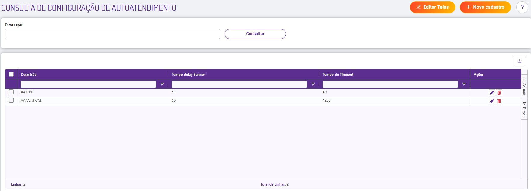This screenshot has width=531, height=191.
Task: Delete the AA VERTICAL row
Action: 499,101
